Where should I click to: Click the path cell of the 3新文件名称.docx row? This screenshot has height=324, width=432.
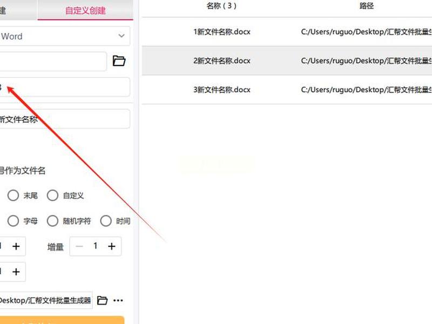tap(367, 90)
